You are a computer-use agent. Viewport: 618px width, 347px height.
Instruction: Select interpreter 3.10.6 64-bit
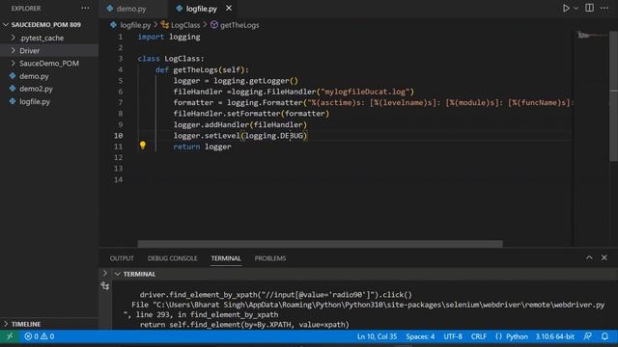click(554, 336)
